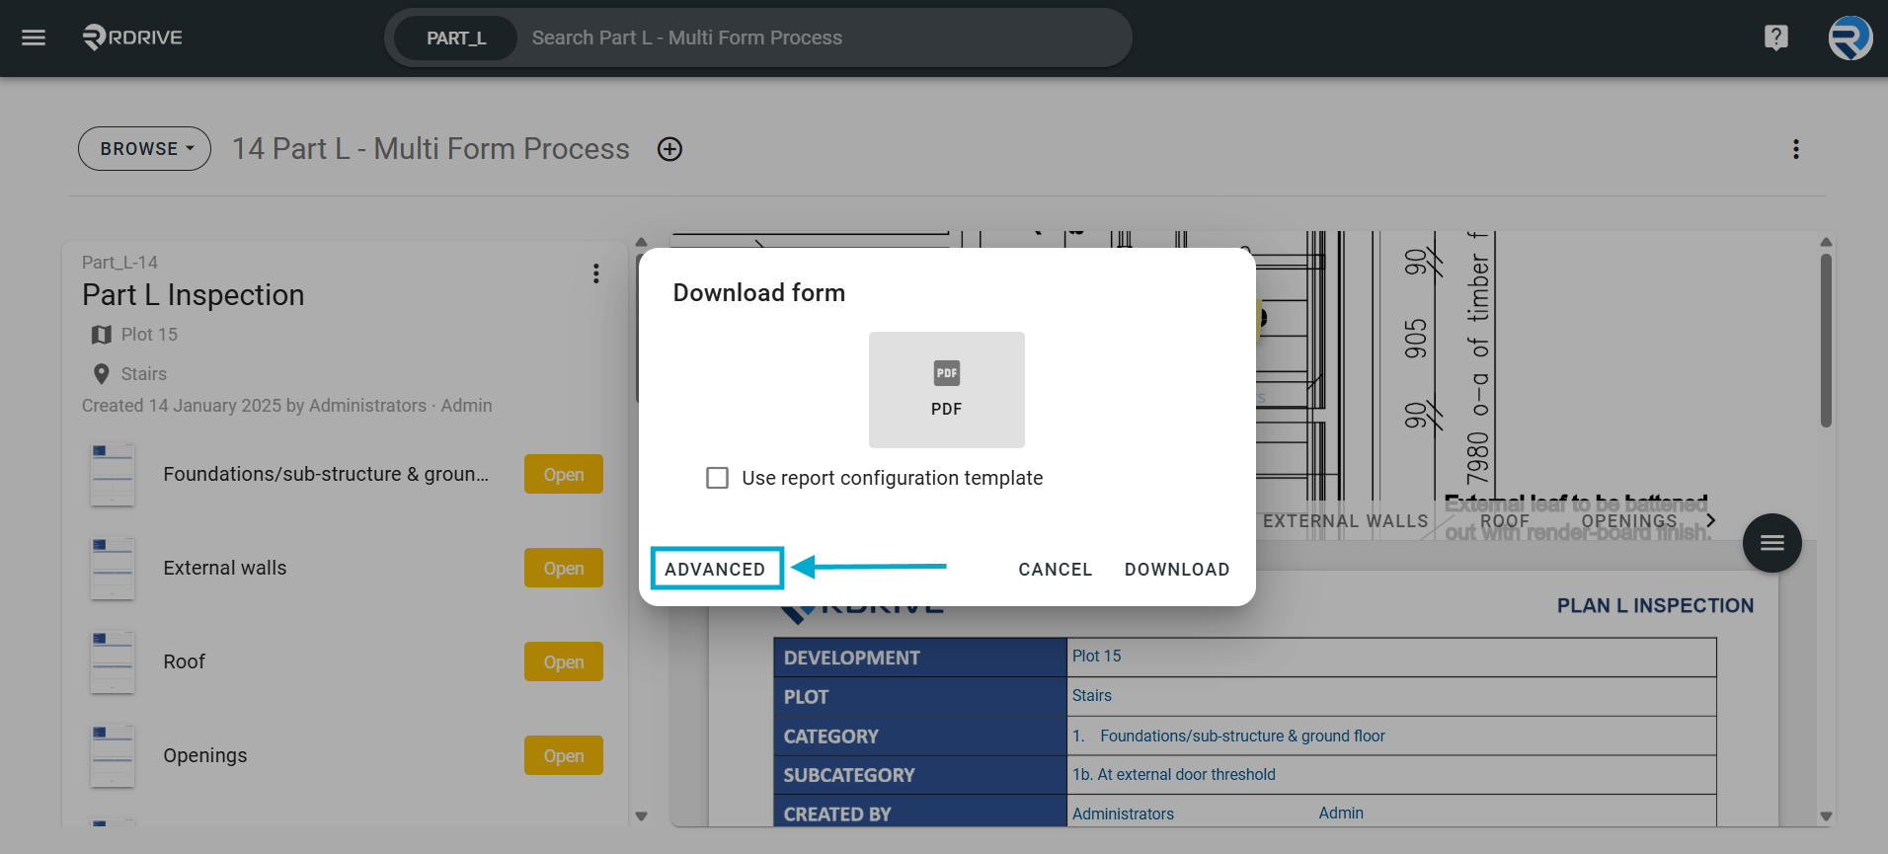Viewport: 1888px width, 854px height.
Task: Select the PDF format tile
Action: [946, 389]
